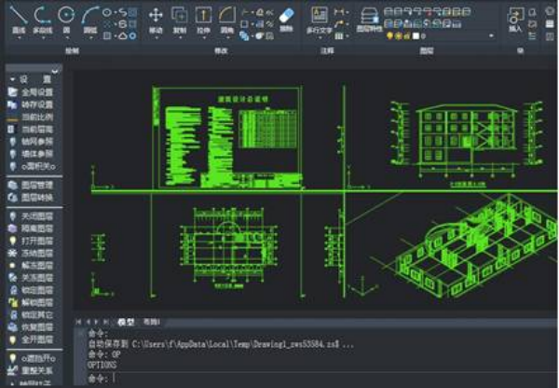Select the Arc (圆弧) tool

tap(90, 17)
